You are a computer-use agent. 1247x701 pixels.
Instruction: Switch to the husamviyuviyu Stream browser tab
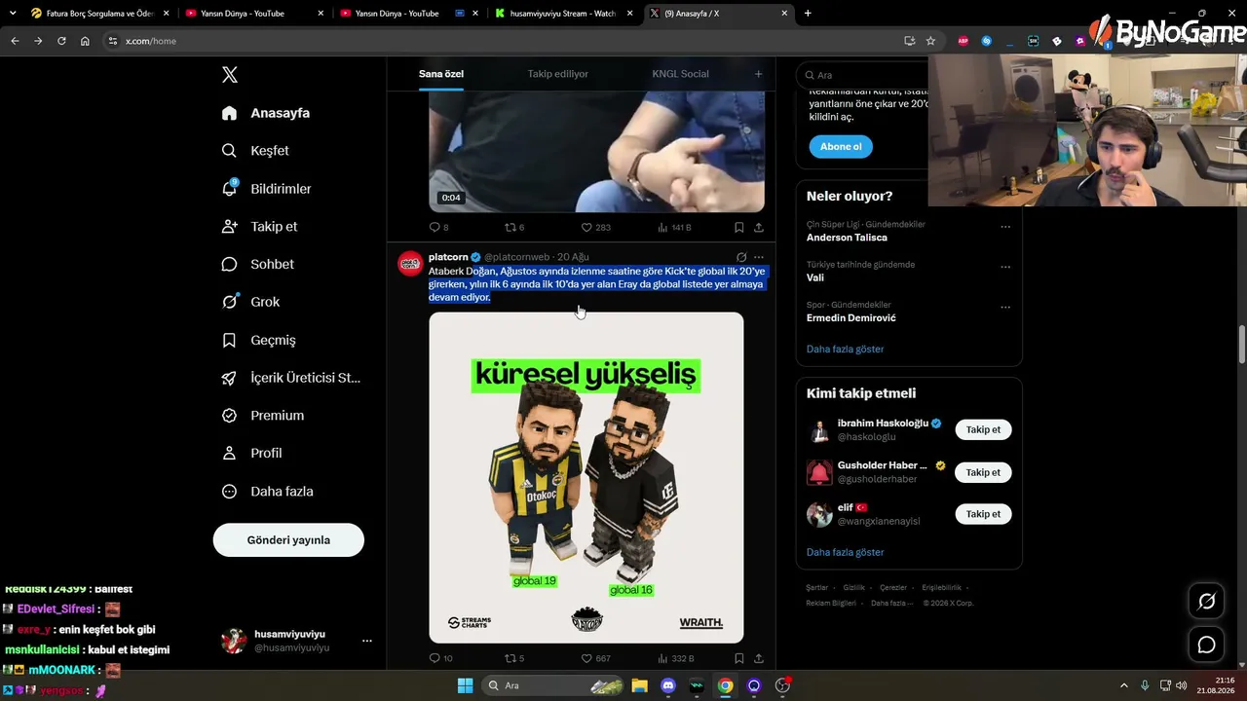coord(564,14)
